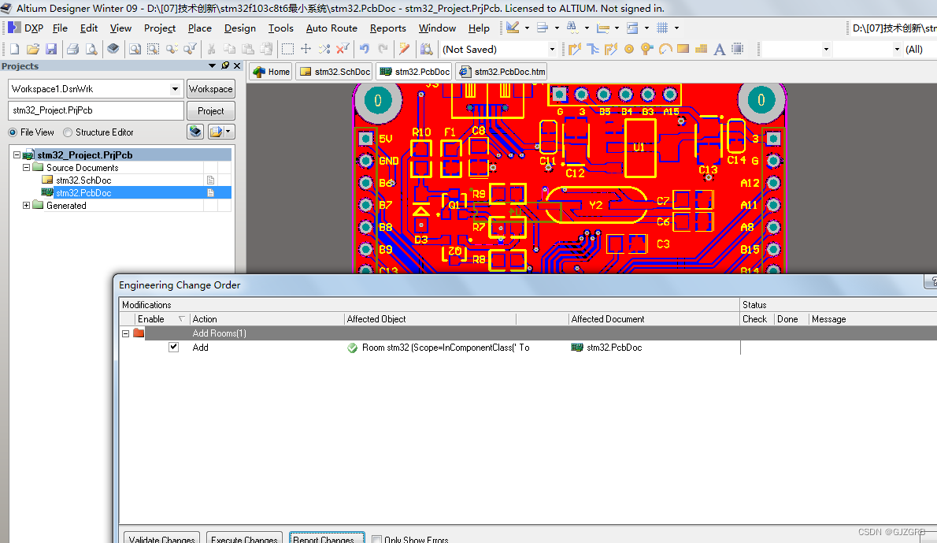Place an arc by edge
937x543 pixels.
click(665, 49)
